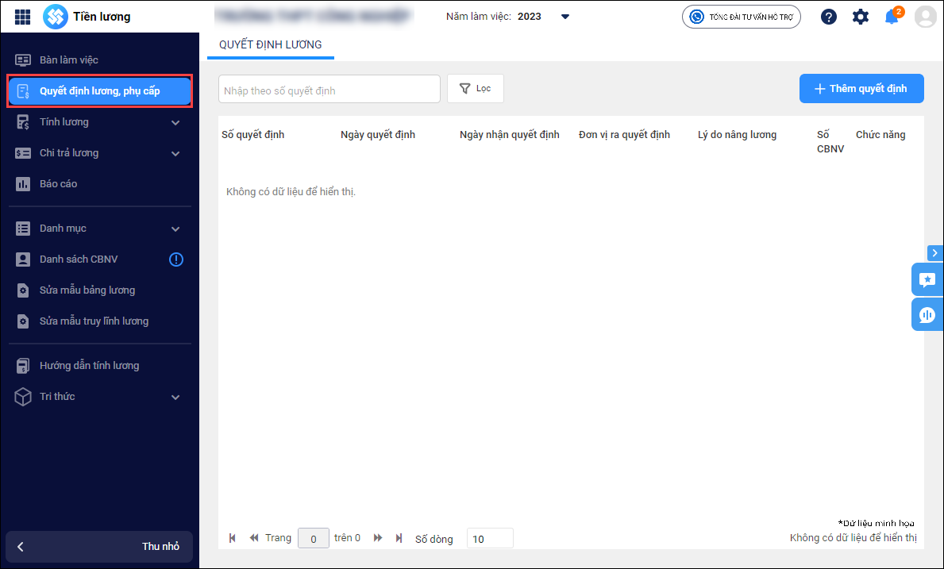Open the support chat bubble widget

(928, 314)
